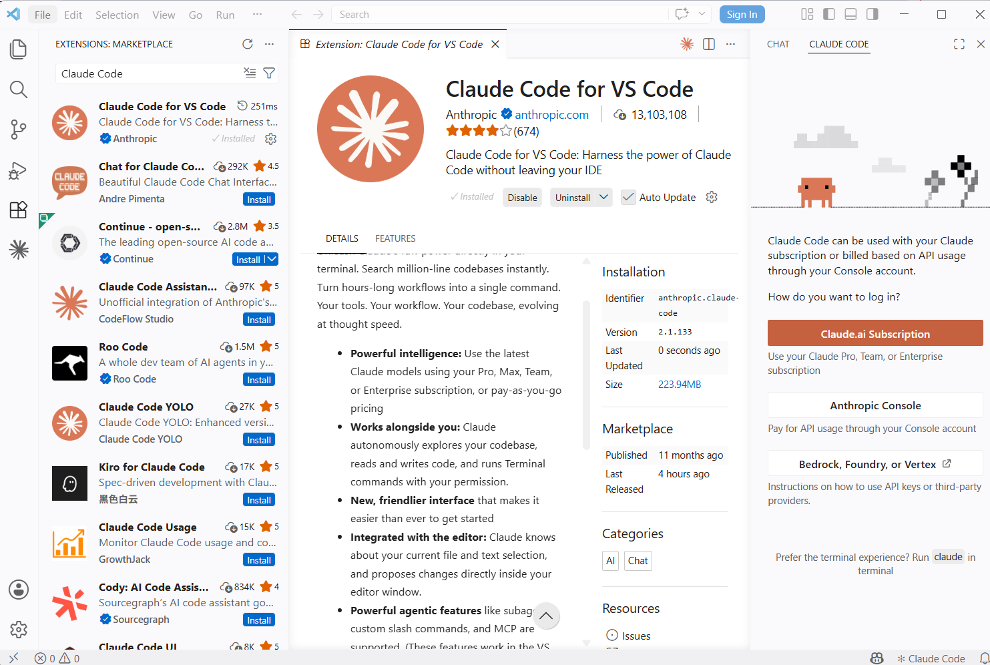Install the Kiro for Claude Code extension
990x665 pixels.
(259, 500)
